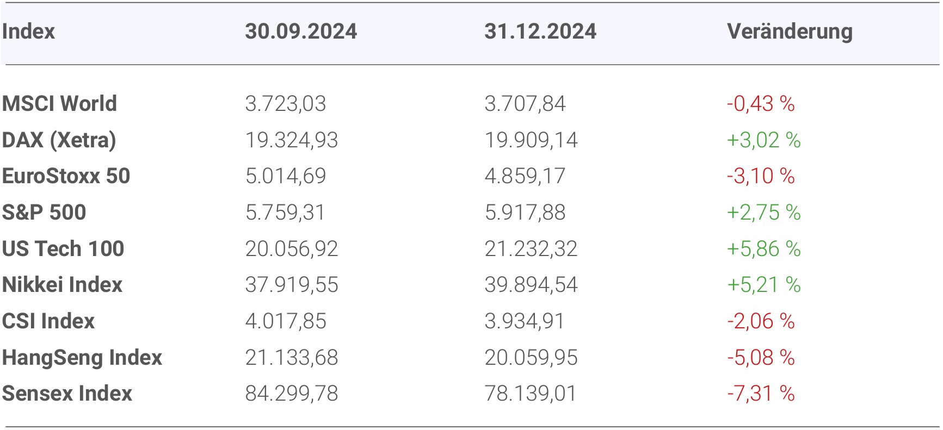This screenshot has width=943, height=430.
Task: Click the DAX (Xetra) row label
Action: pos(59,140)
